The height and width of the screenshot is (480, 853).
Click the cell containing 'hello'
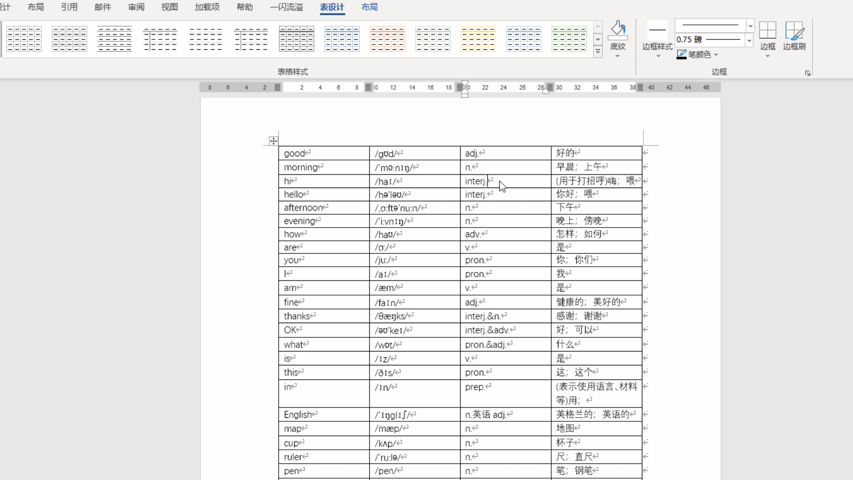pyautogui.click(x=324, y=194)
